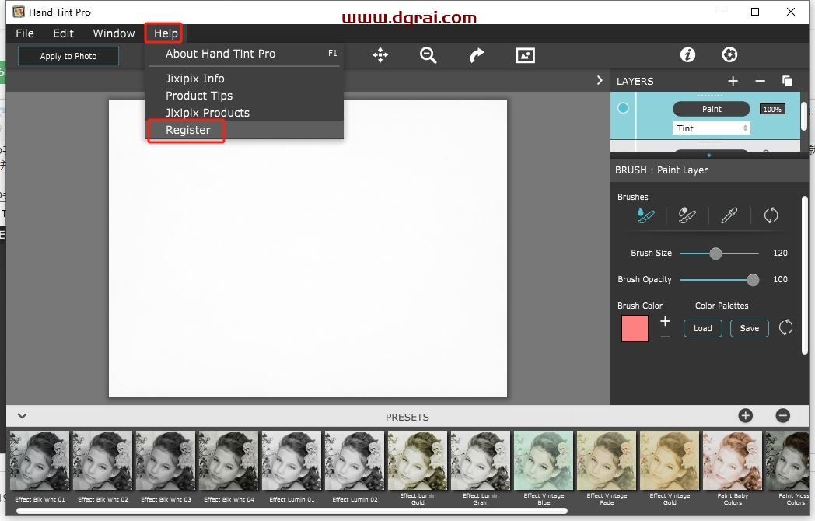The image size is (815, 521).
Task: Select the Effect Vintage Fade preset
Action: (x=607, y=468)
